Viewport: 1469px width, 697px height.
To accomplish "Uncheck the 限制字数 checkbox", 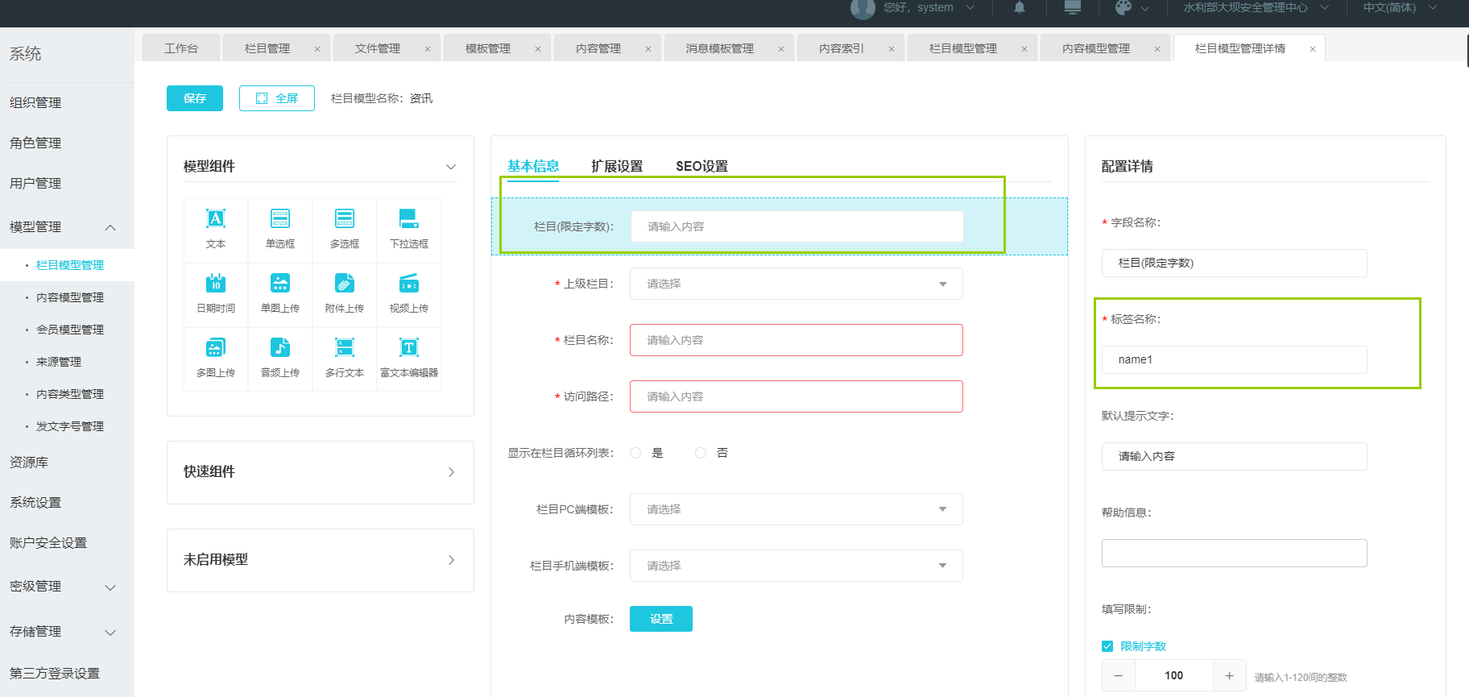I will pos(1107,646).
